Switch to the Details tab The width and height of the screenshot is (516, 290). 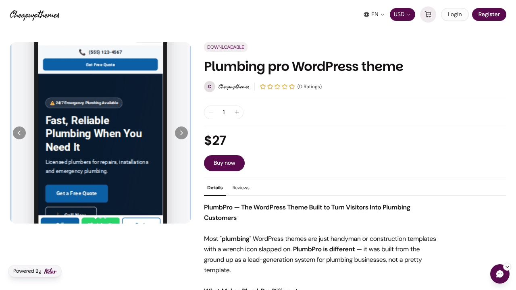[x=215, y=188]
